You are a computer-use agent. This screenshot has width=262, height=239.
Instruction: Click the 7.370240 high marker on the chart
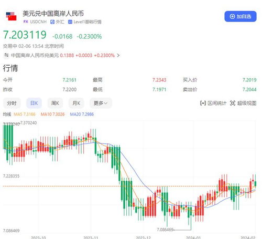point(28,123)
